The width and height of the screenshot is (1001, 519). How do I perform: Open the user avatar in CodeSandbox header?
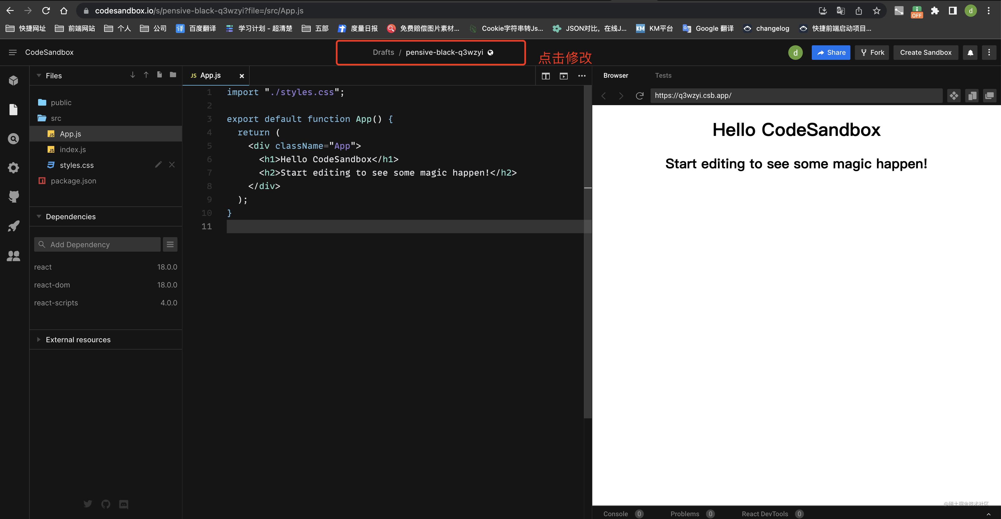pos(796,52)
